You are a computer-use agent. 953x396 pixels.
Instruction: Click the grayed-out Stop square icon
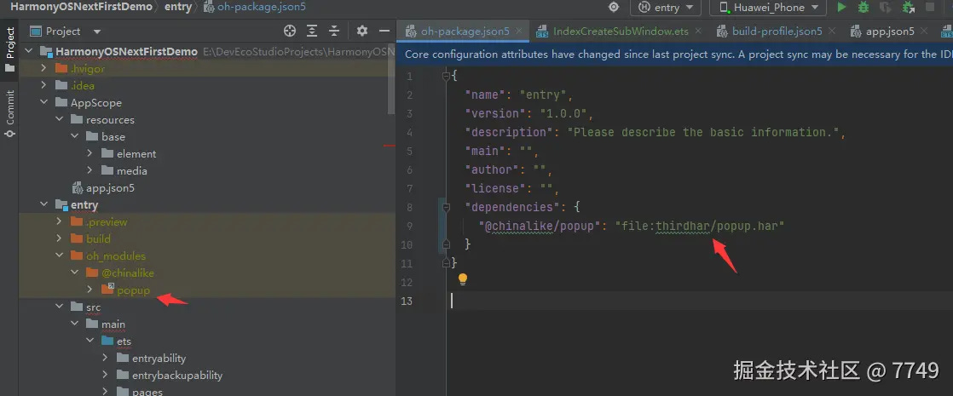click(930, 8)
